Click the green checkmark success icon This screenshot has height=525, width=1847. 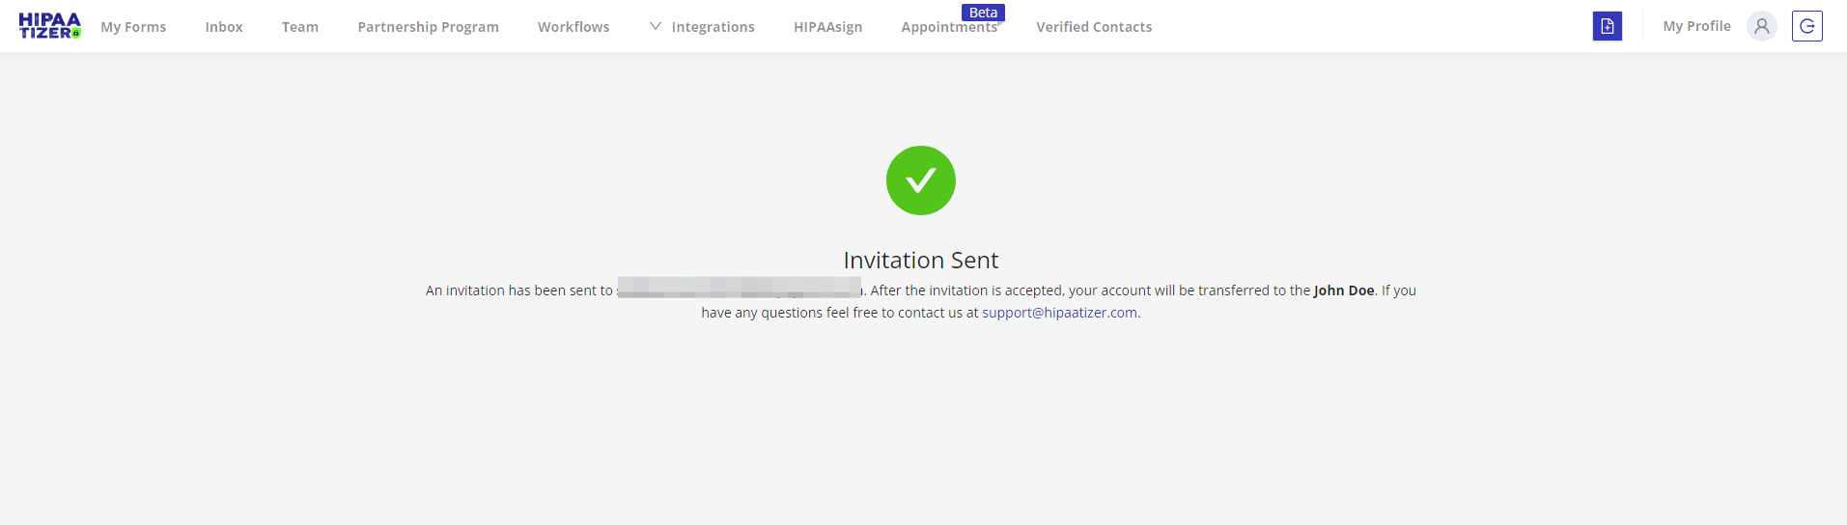coord(921,180)
